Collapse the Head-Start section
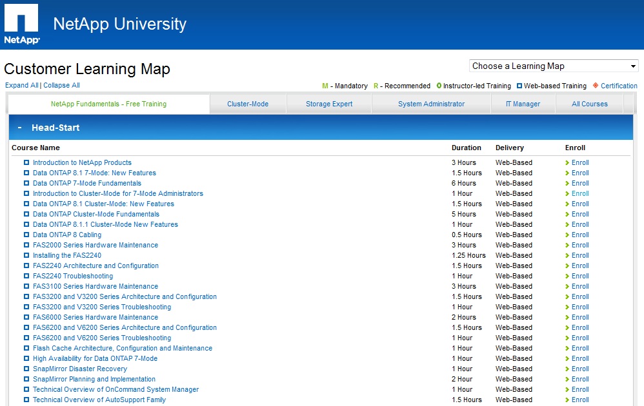The image size is (644, 406). click(x=20, y=128)
